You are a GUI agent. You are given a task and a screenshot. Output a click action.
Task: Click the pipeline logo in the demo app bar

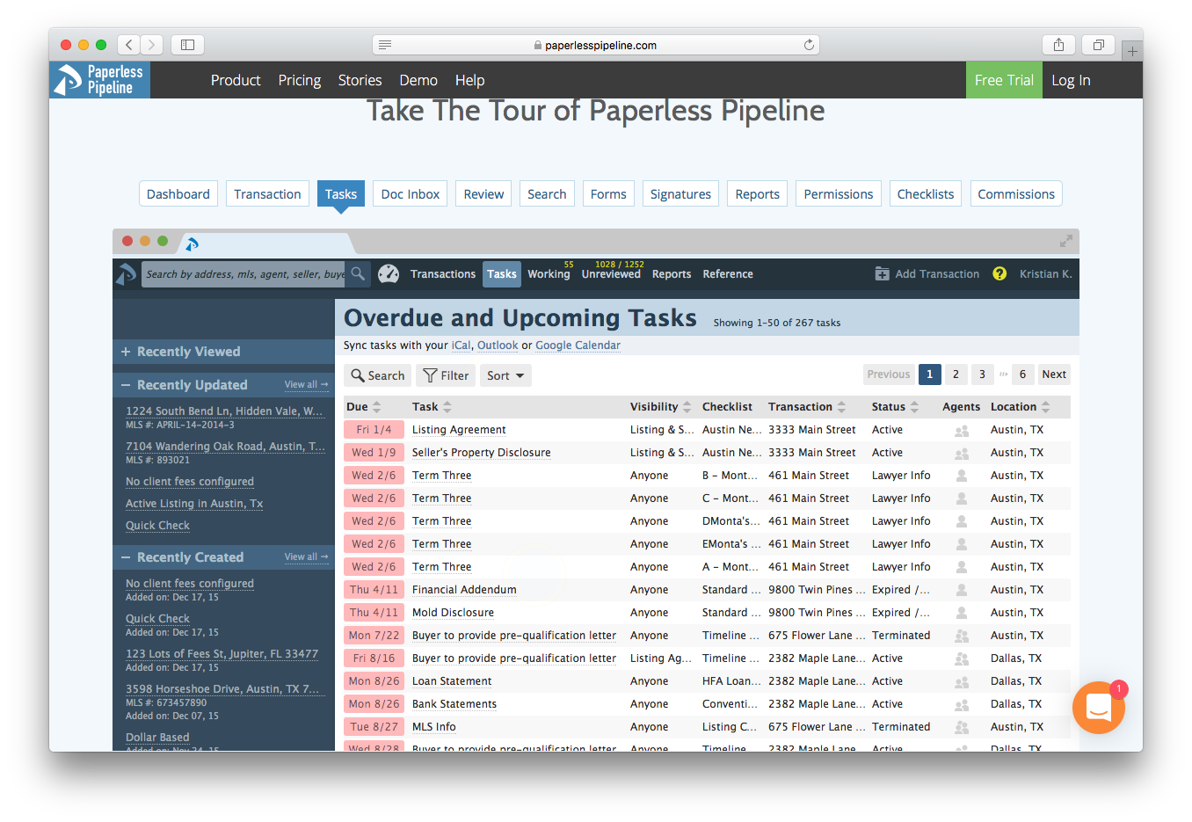pos(127,274)
